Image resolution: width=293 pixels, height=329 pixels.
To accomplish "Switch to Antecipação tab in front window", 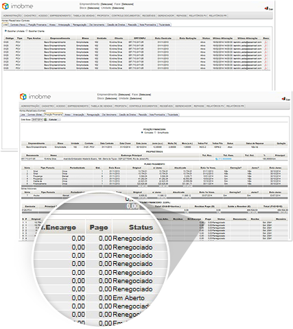I will (78, 114).
